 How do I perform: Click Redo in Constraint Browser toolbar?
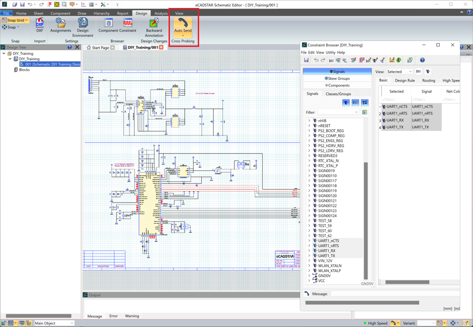323,60
